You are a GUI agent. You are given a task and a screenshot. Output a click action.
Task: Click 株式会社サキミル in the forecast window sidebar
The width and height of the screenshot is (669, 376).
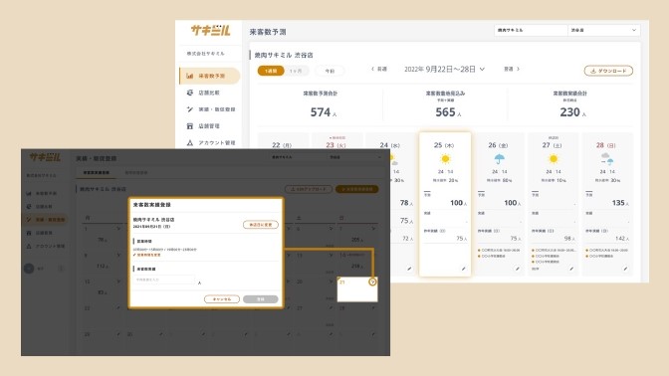click(205, 54)
